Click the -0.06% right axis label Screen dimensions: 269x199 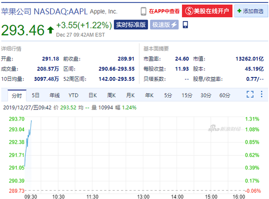point(253,191)
